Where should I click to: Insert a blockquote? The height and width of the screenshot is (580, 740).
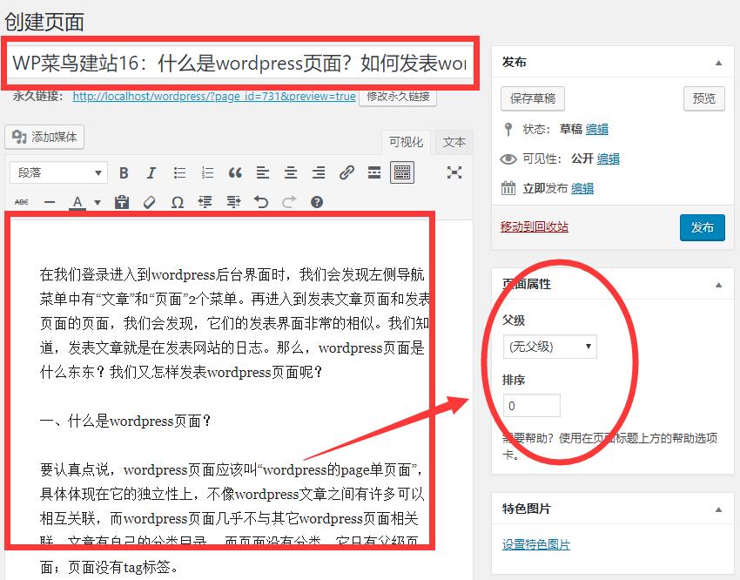click(235, 172)
